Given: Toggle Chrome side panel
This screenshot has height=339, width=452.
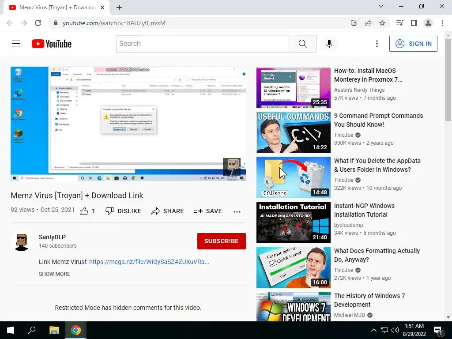Looking at the screenshot, I should tap(414, 23).
